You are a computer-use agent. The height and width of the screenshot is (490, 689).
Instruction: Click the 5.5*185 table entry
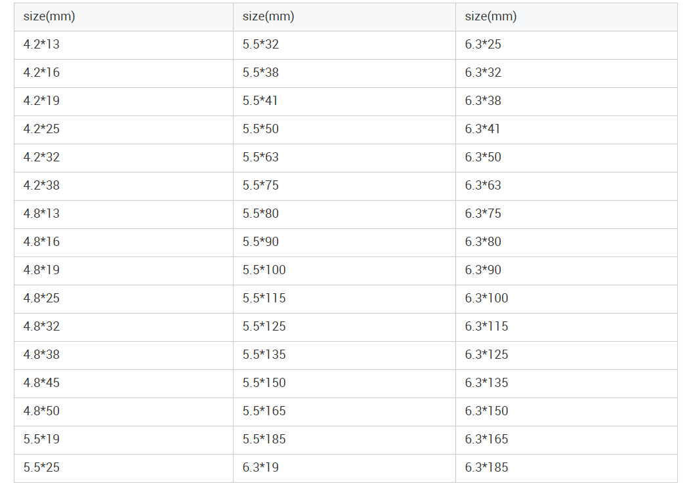point(264,439)
